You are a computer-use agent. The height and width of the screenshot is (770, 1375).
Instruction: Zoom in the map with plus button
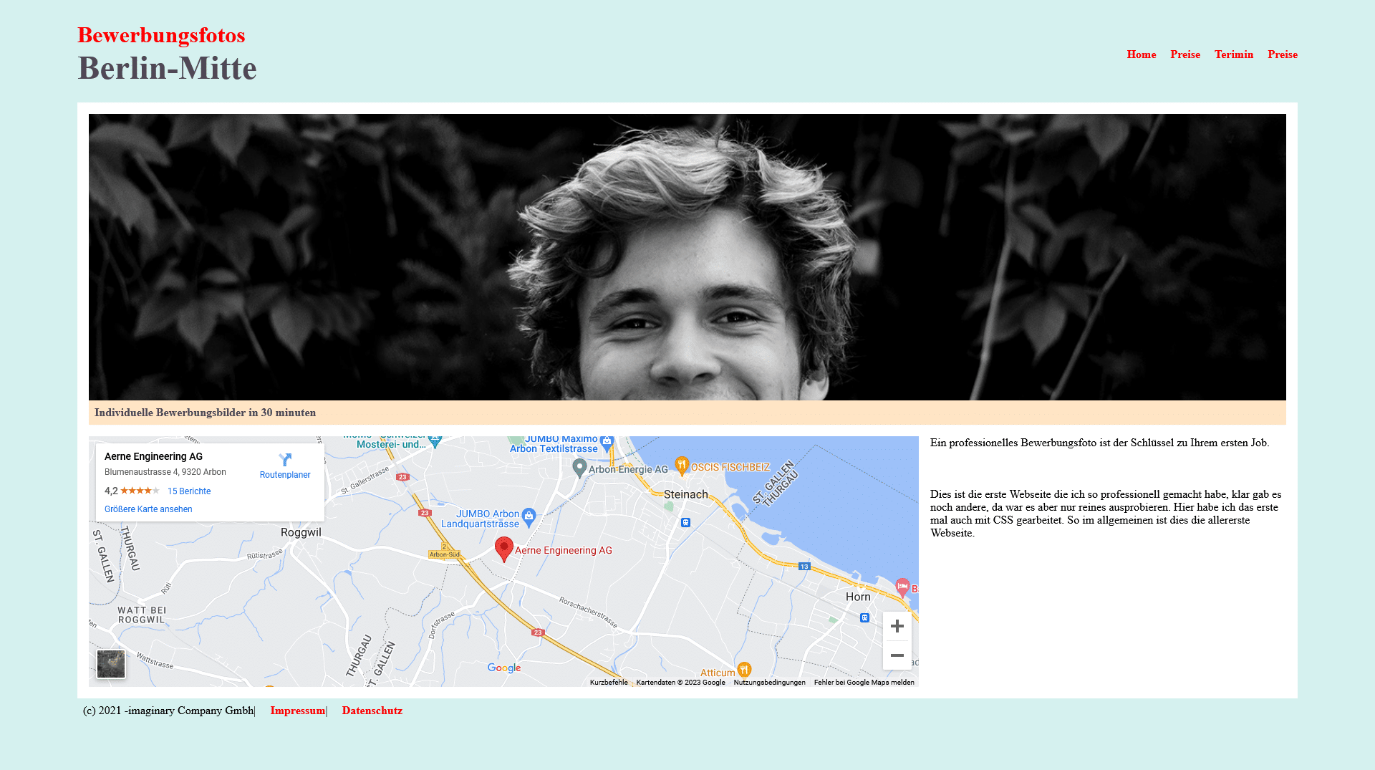(x=897, y=626)
